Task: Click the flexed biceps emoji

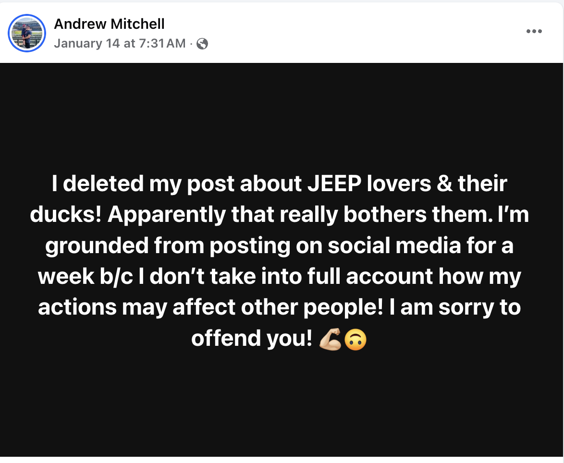Action: pyautogui.click(x=330, y=340)
